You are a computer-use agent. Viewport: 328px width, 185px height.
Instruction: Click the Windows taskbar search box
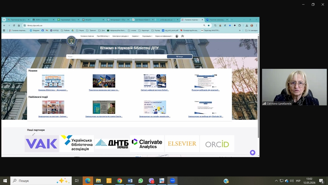click(41, 181)
